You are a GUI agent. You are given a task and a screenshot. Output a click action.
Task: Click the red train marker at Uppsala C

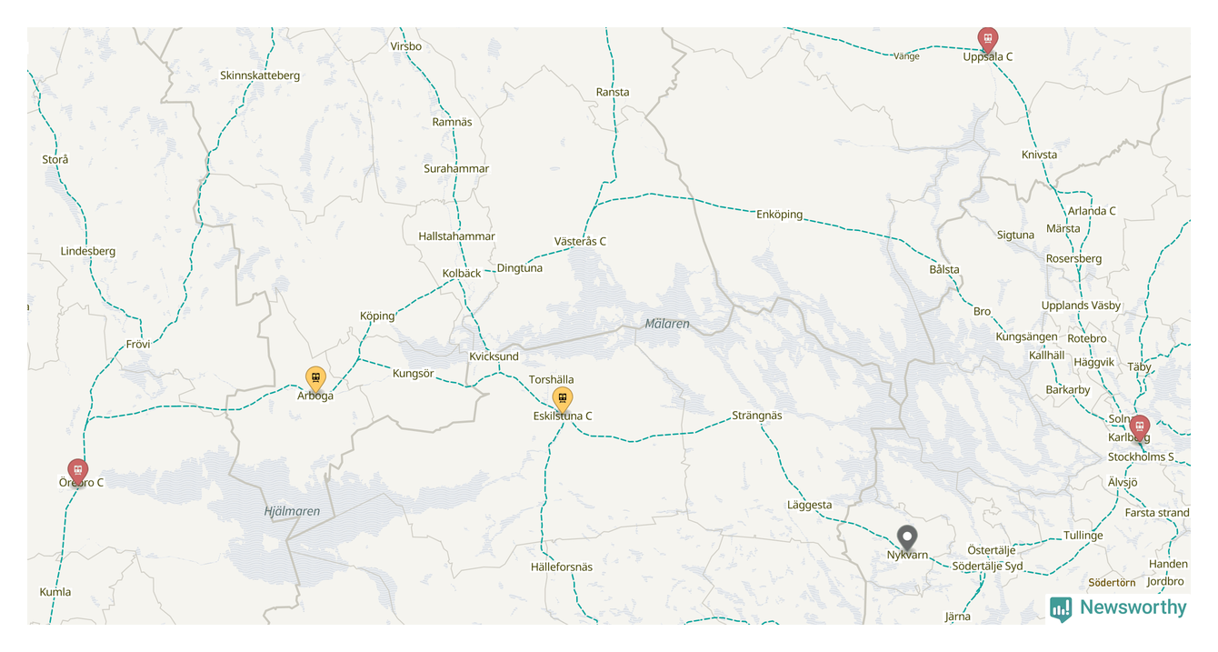point(987,39)
